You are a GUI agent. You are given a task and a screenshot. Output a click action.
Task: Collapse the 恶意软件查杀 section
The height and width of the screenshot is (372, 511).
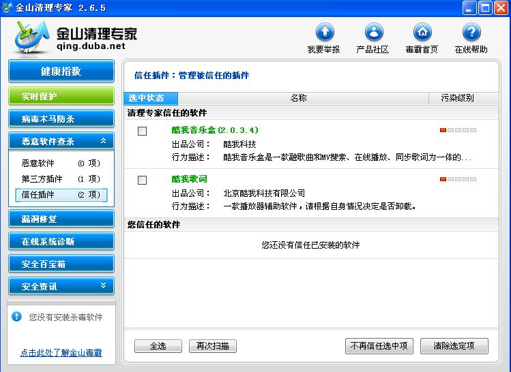tap(103, 141)
